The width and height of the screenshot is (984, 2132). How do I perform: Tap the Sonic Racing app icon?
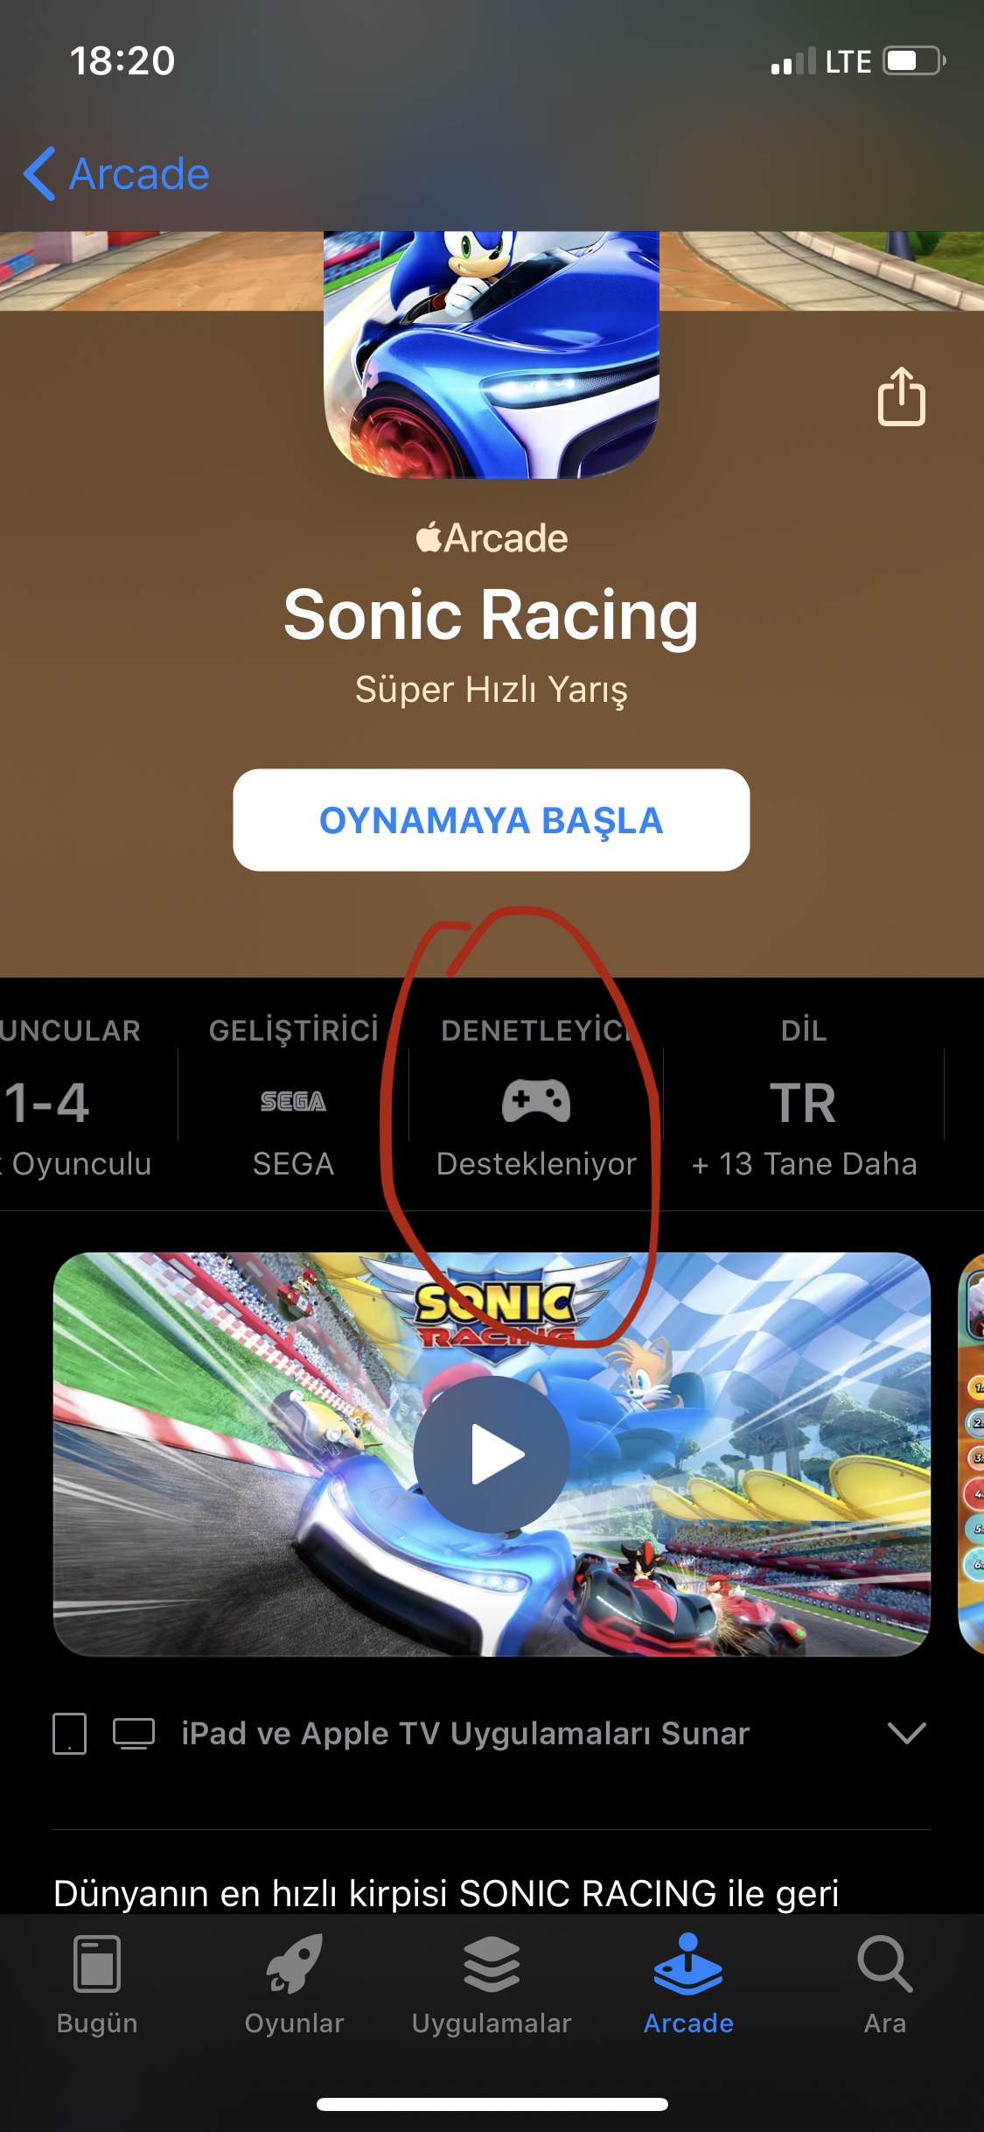coord(492,354)
